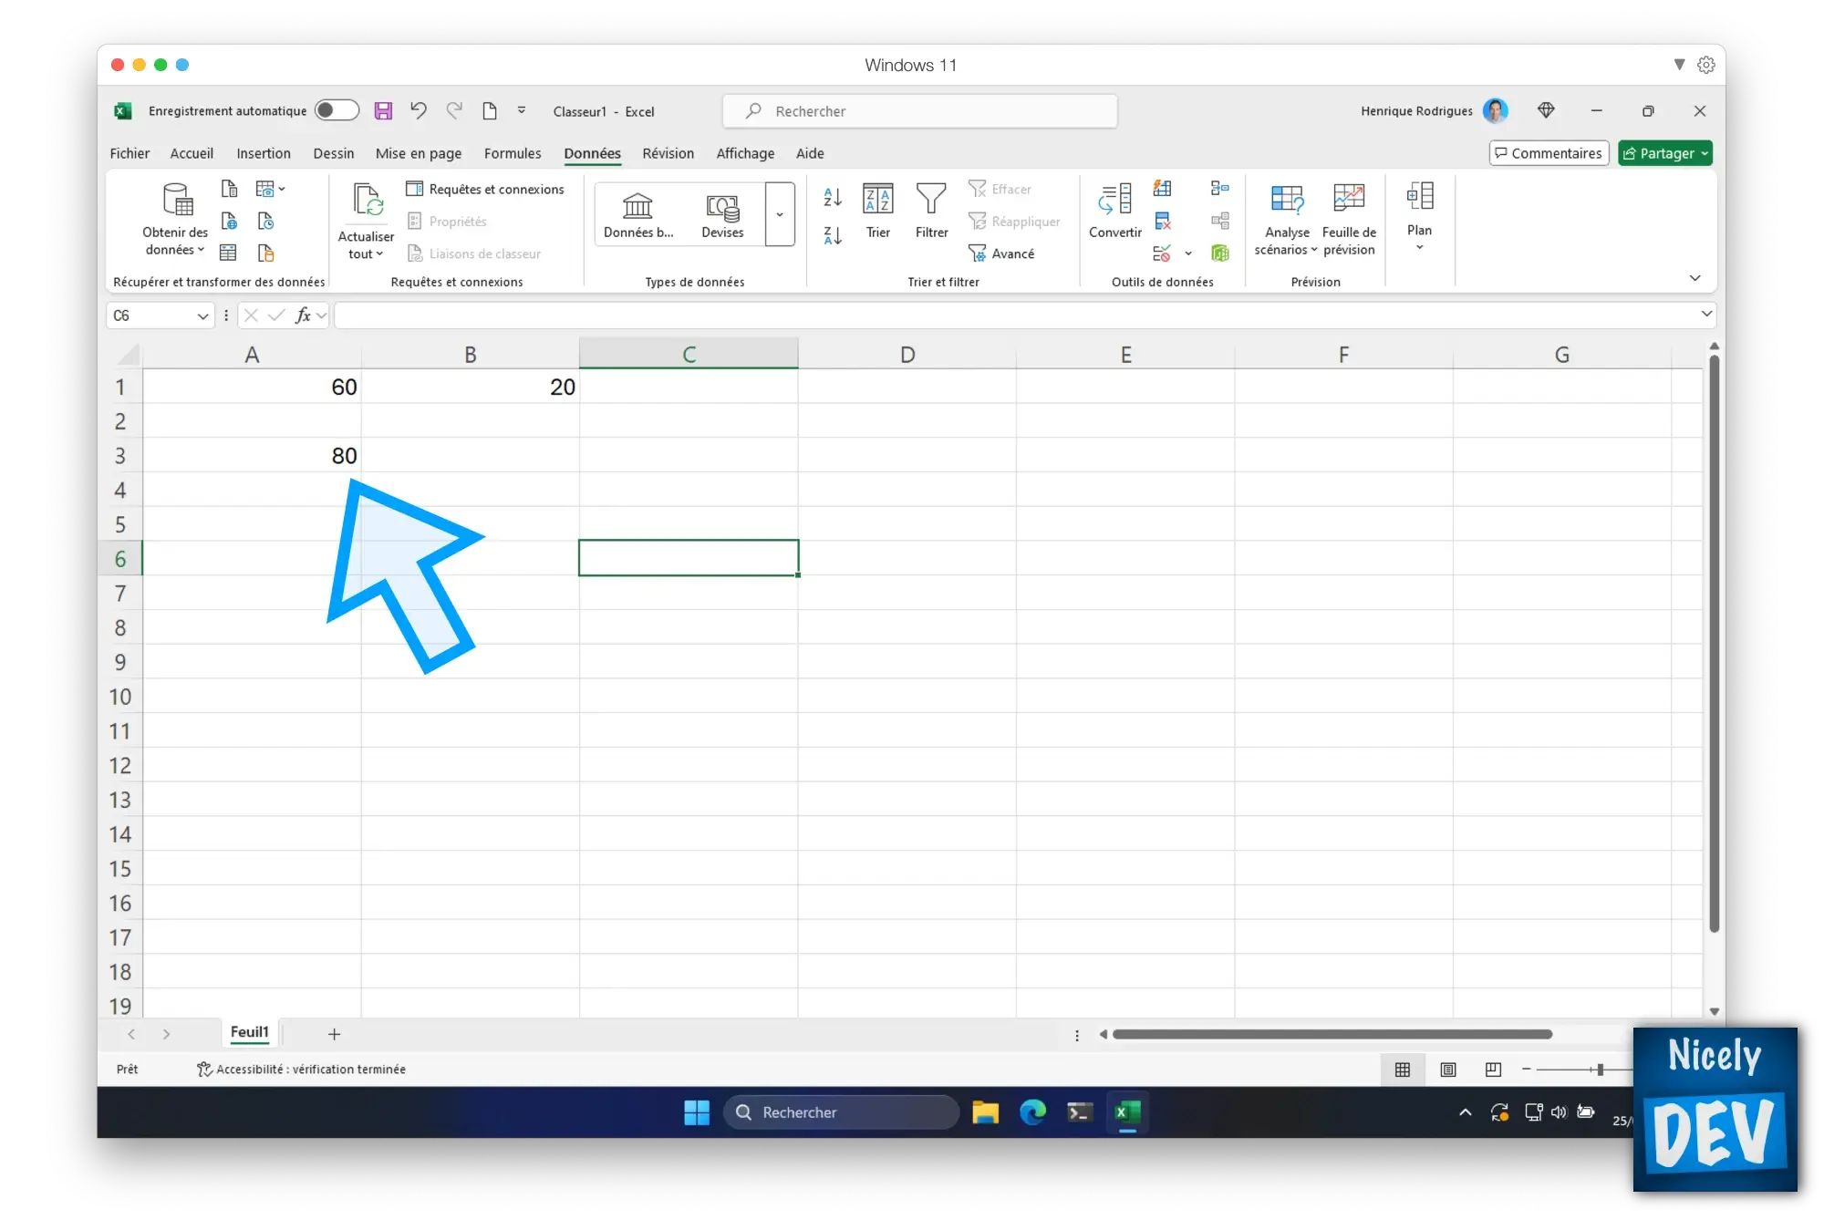Open the Name Box dropdown arrow
Image resolution: width=1824 pixels, height=1220 pixels.
click(202, 315)
